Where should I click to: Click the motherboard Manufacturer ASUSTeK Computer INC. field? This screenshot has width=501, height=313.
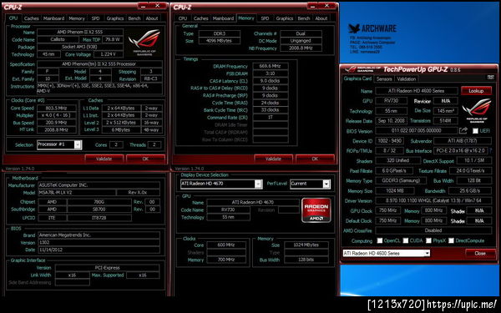click(x=99, y=185)
